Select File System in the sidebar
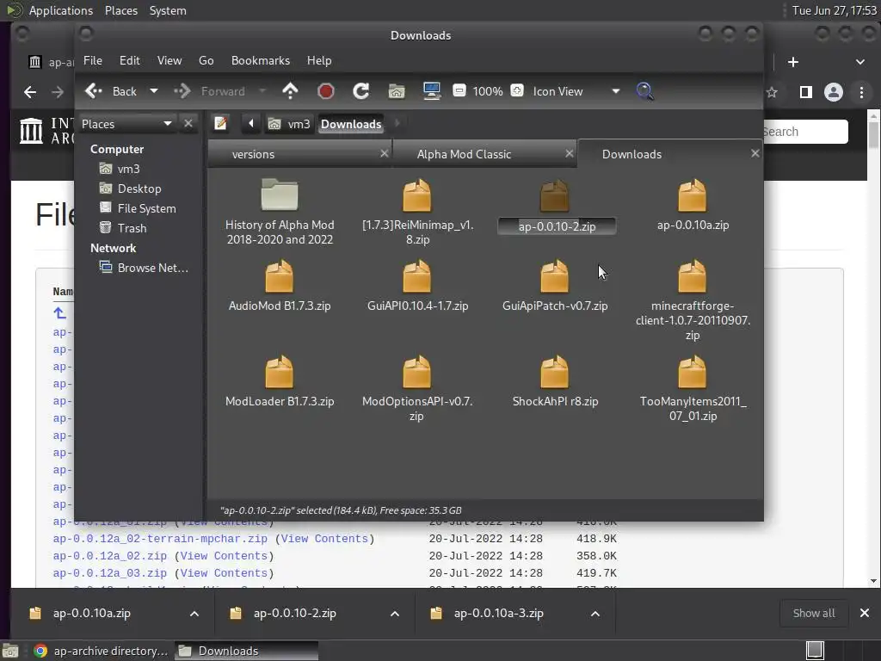Screen dimensions: 881x661 pyautogui.click(x=146, y=208)
